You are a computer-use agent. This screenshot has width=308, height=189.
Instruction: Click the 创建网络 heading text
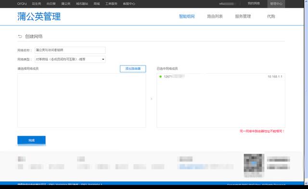34,36
